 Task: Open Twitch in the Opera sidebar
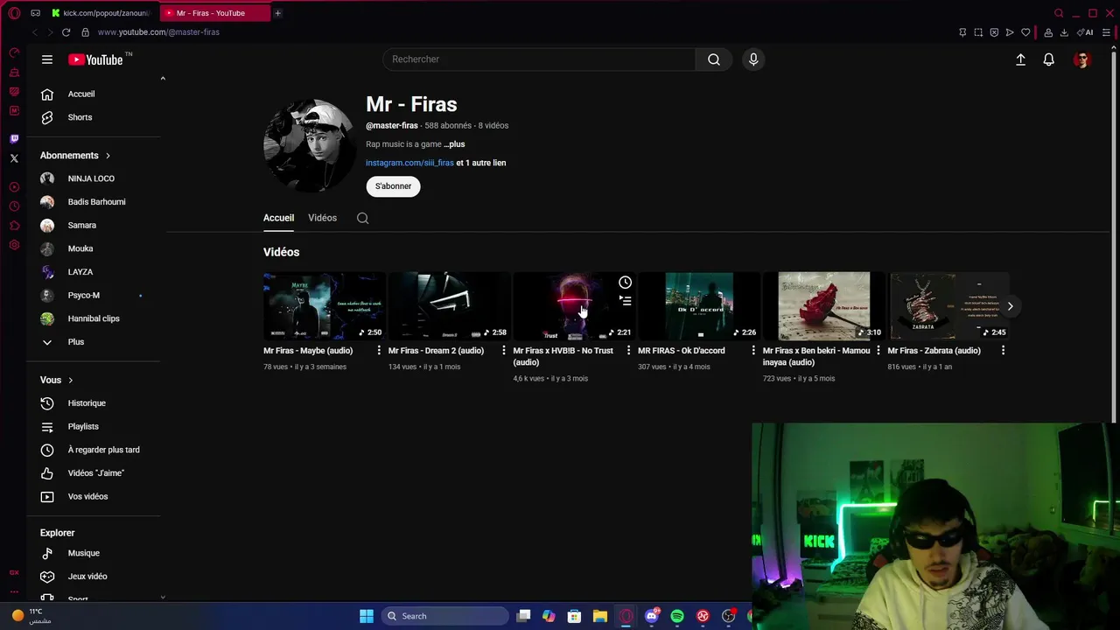pos(14,139)
